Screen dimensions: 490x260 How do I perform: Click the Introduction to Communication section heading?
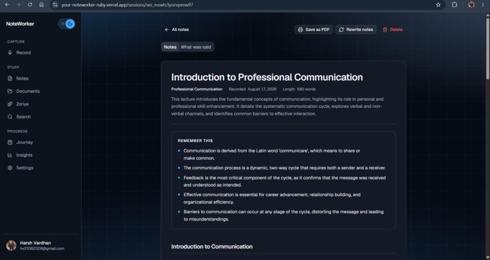(x=212, y=247)
